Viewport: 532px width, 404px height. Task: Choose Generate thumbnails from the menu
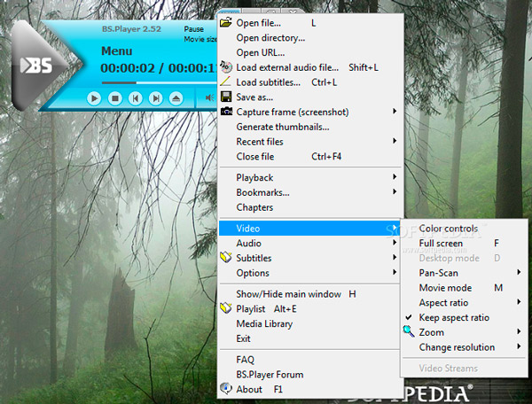click(x=282, y=127)
